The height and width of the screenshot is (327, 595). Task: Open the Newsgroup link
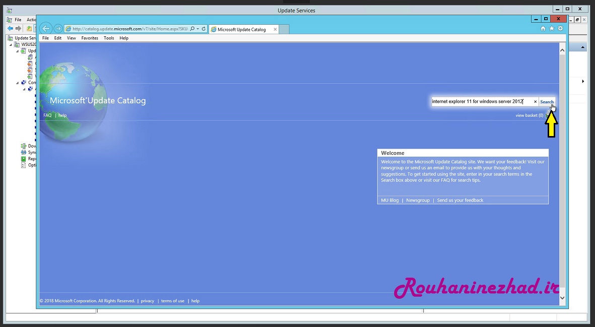coord(418,201)
